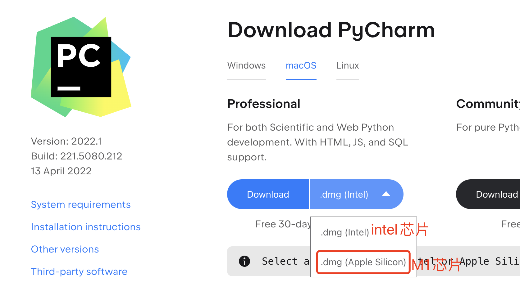View Other versions of PyCharm
The width and height of the screenshot is (520, 291).
click(65, 249)
